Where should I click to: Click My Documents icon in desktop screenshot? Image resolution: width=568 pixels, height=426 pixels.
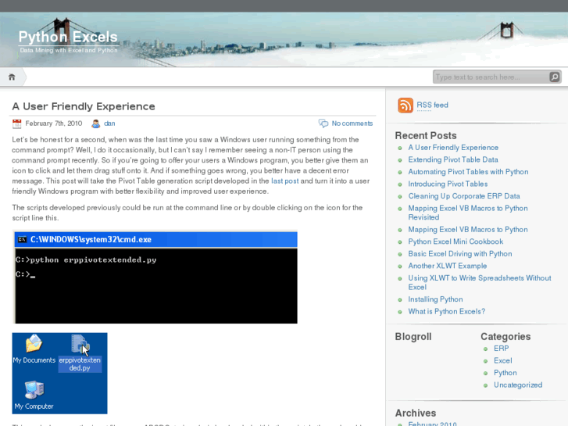(x=34, y=343)
